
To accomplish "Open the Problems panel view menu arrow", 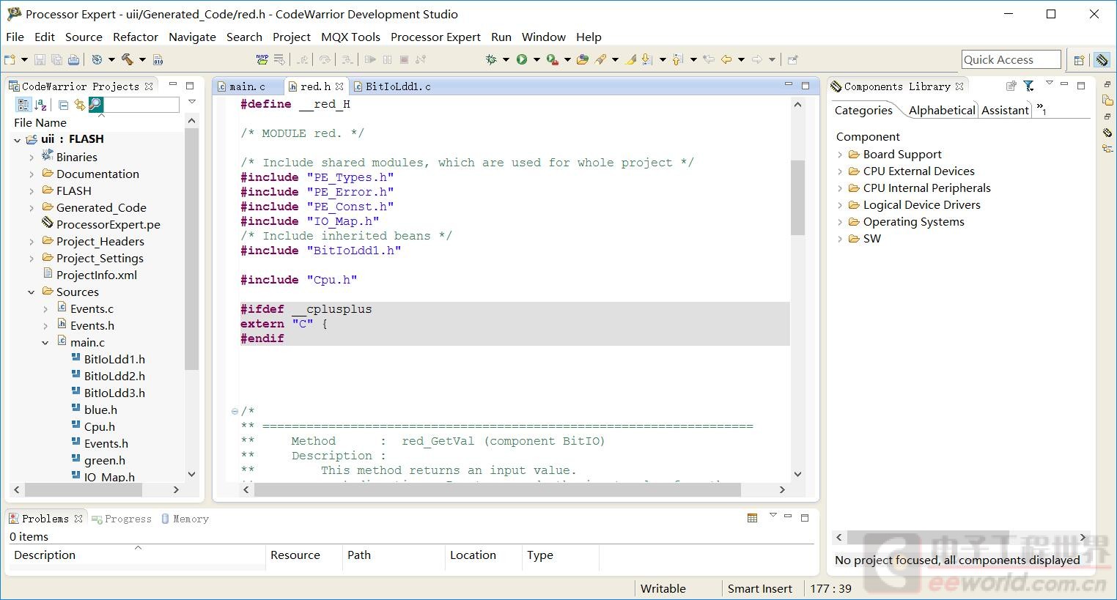I will (773, 516).
